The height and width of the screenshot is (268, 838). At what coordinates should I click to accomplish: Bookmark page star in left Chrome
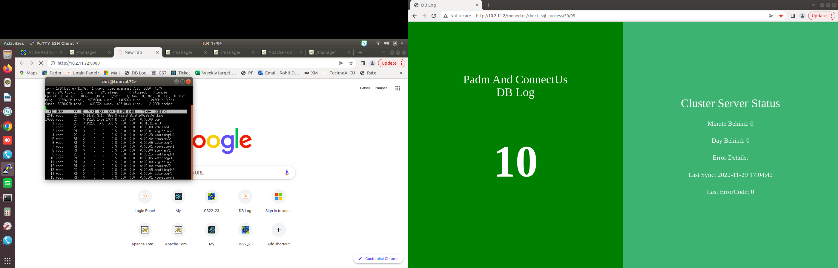(x=351, y=63)
